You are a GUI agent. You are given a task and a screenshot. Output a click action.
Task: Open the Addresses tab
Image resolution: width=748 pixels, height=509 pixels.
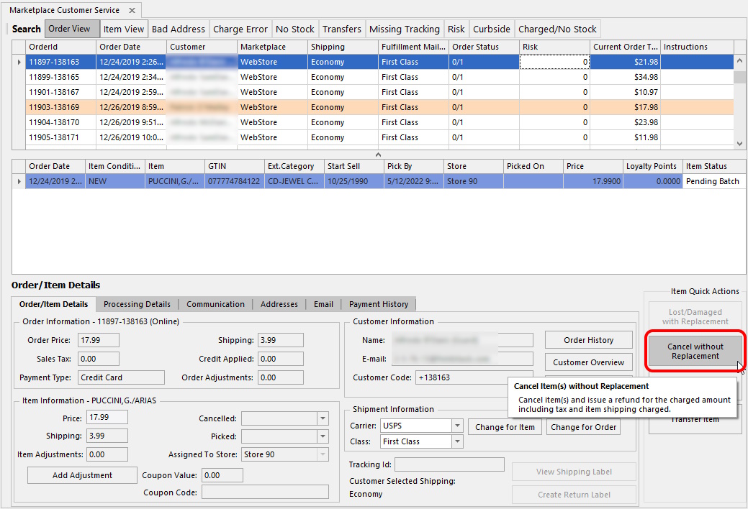point(279,304)
